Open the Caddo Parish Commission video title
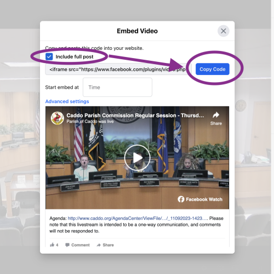Screen dimensions: 274x274 tap(135, 116)
